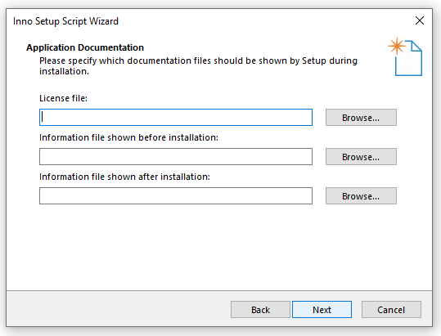Click the before-installation information file field

(176, 156)
